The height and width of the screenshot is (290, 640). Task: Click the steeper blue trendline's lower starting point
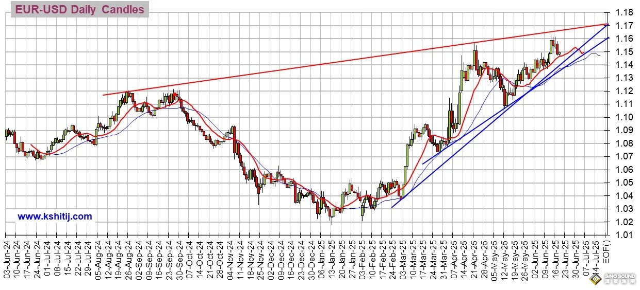(392, 207)
